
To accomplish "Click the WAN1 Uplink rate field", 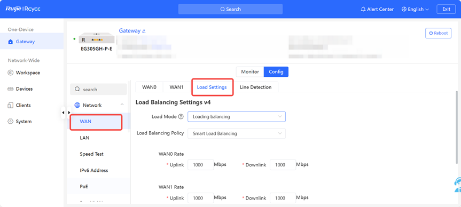I will [x=200, y=198].
